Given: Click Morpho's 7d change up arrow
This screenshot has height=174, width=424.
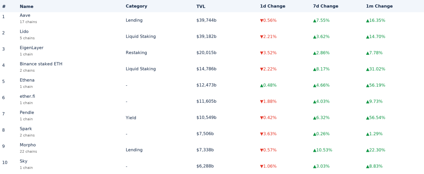Looking at the screenshot, I should 315,150.
